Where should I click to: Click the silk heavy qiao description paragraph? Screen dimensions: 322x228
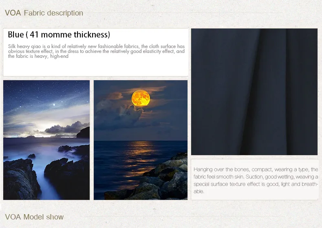[96, 51]
